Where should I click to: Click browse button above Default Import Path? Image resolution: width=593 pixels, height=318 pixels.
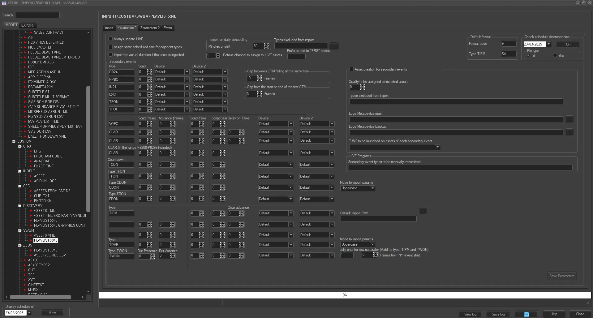pos(423,211)
